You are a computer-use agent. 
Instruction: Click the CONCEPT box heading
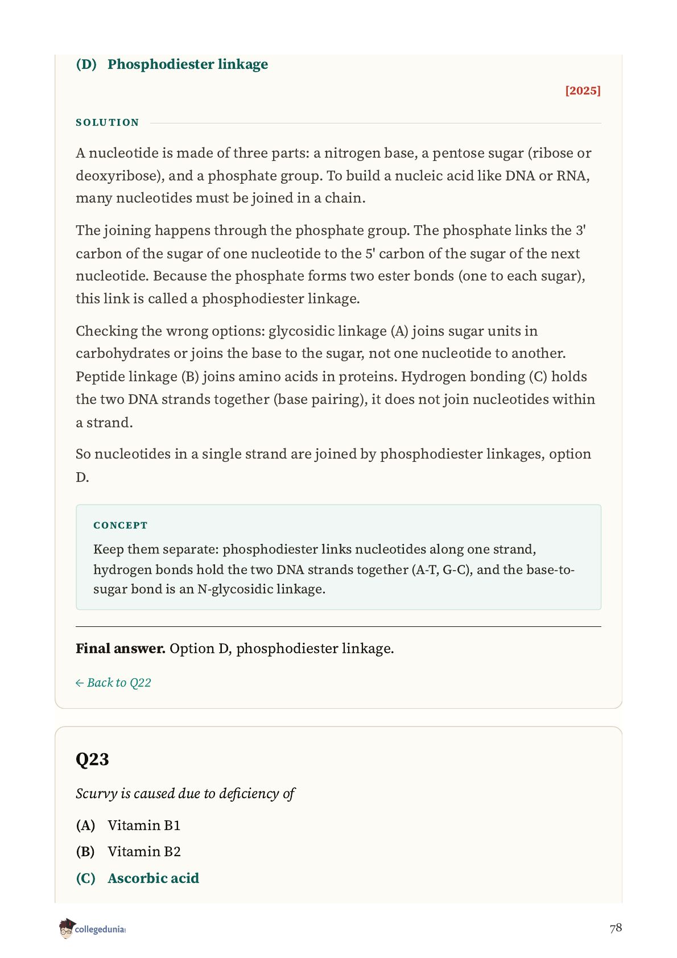[x=121, y=526]
